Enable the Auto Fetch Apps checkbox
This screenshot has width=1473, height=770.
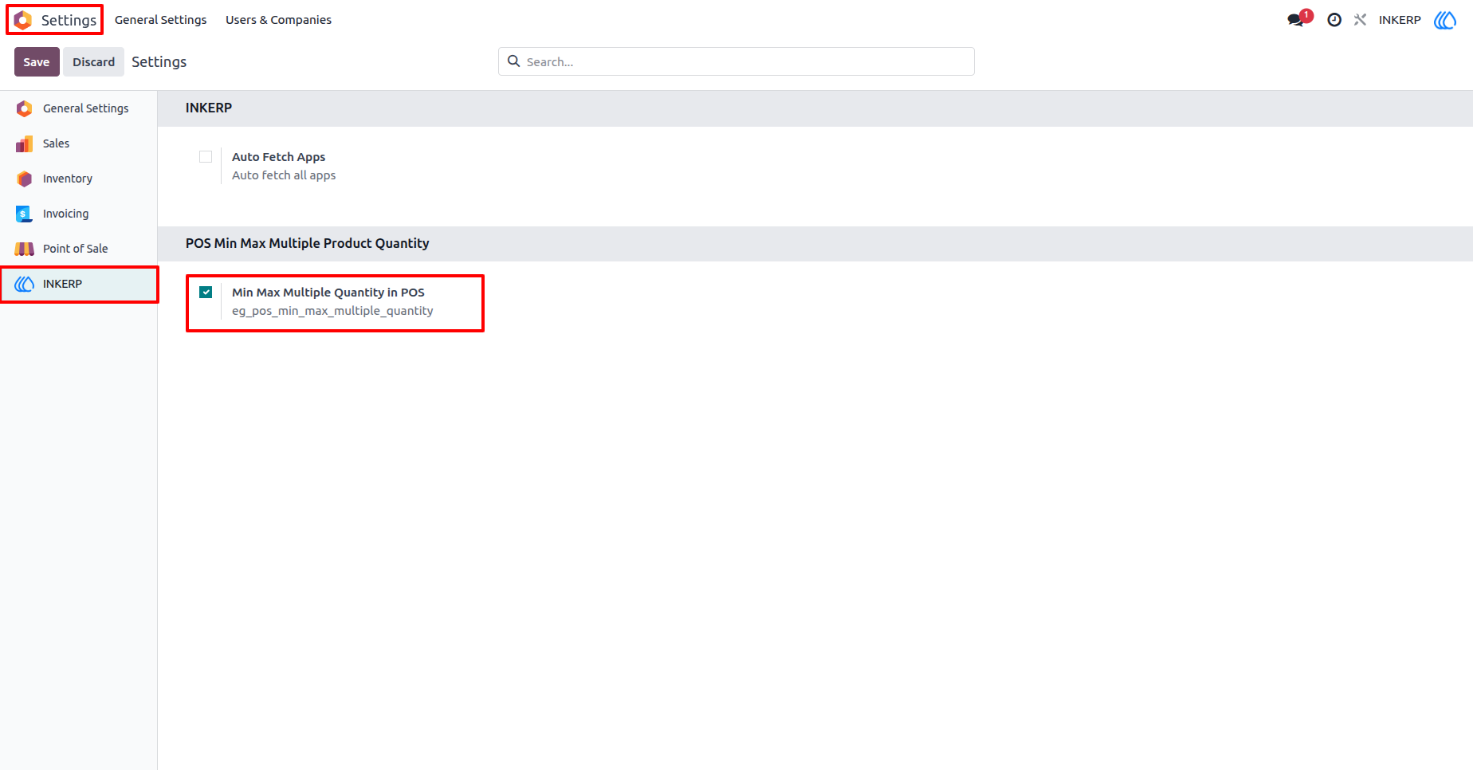206,157
